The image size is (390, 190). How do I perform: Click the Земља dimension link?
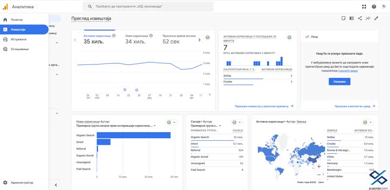pos(301,122)
